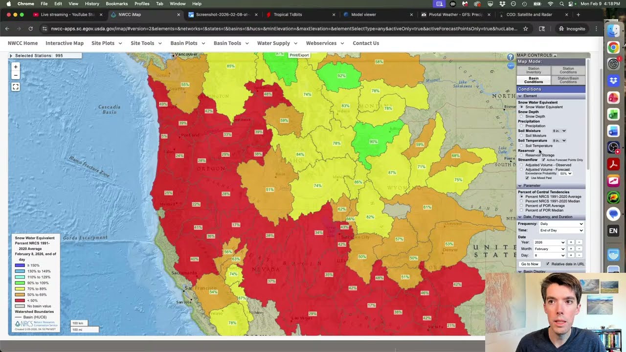Switch to Station Conditions map mode

tap(568, 70)
